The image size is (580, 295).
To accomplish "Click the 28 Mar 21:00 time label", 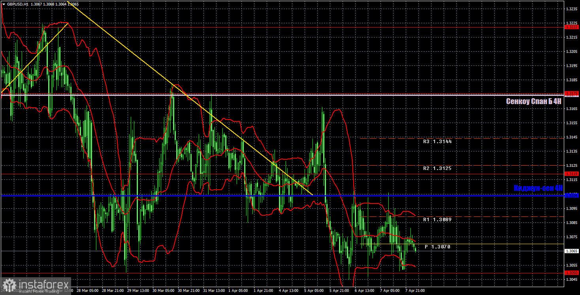I will [x=113, y=291].
